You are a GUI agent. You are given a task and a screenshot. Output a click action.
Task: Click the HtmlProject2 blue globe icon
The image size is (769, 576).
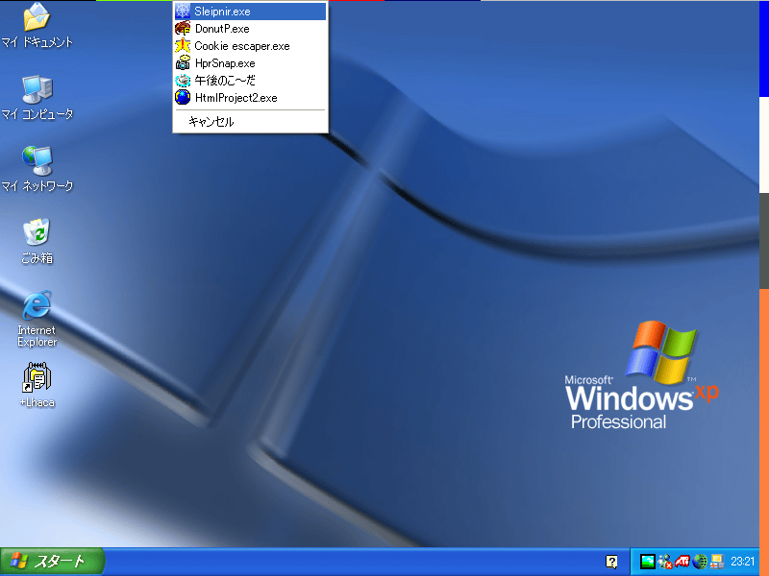[x=183, y=97]
